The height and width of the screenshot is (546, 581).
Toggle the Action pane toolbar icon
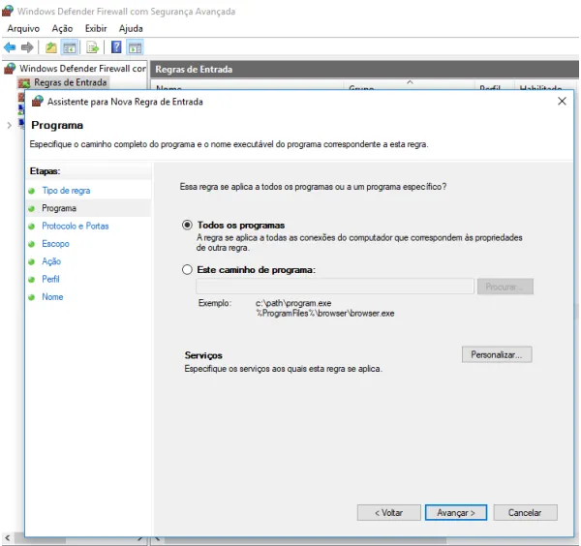pyautogui.click(x=135, y=47)
